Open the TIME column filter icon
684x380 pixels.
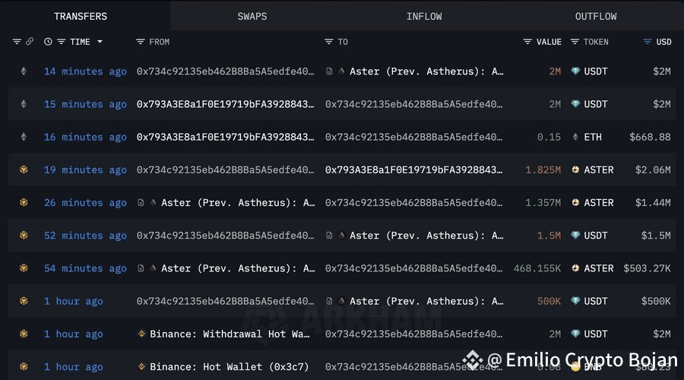click(x=61, y=42)
